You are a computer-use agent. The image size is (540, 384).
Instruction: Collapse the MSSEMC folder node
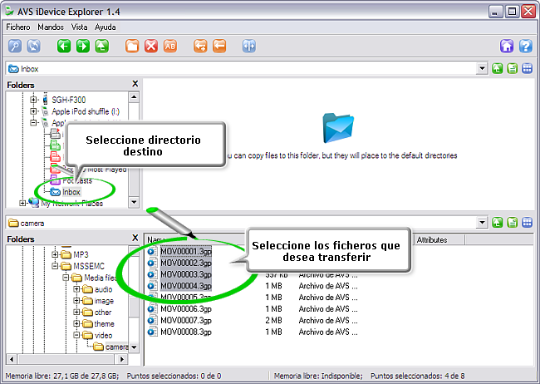55,266
